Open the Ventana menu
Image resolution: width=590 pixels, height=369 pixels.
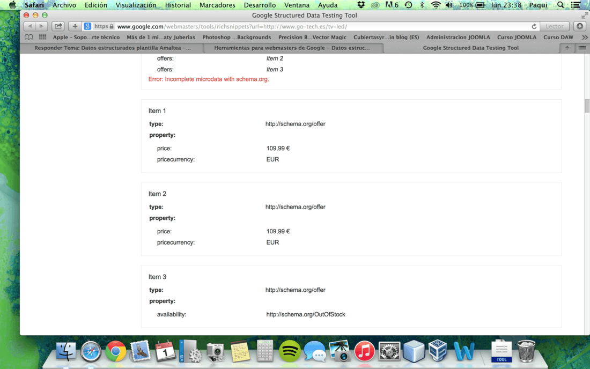pyautogui.click(x=297, y=5)
